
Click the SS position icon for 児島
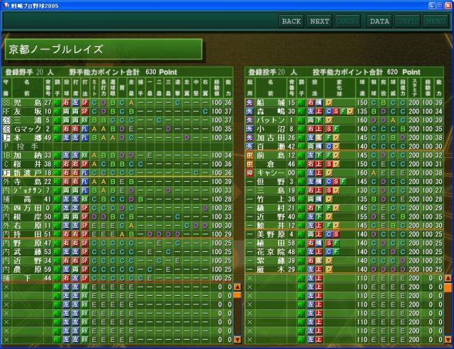[6, 103]
